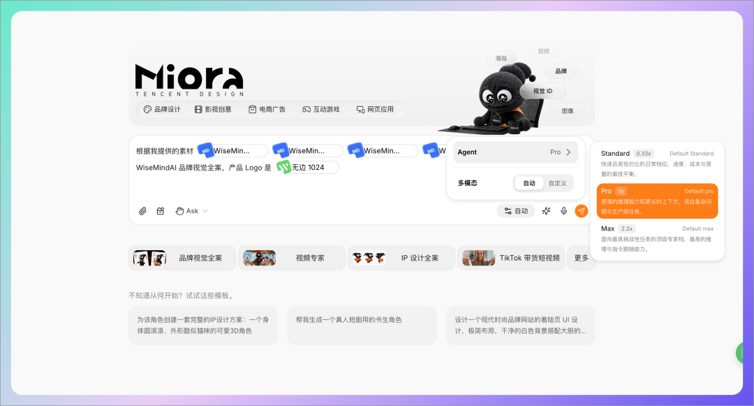Click the third WiseMin... MD file chip
Viewport: 754px width, 406px height.
click(x=383, y=150)
